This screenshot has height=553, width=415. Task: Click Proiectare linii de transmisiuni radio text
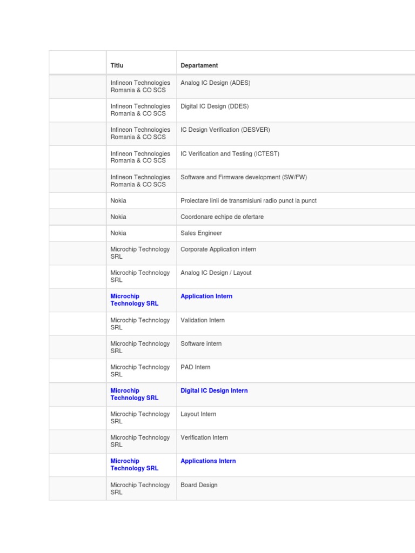(x=248, y=201)
